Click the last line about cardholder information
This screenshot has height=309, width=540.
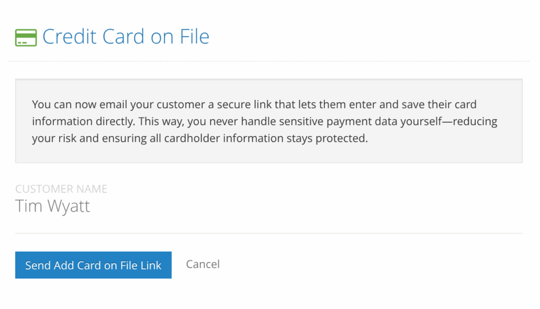pyautogui.click(x=199, y=139)
